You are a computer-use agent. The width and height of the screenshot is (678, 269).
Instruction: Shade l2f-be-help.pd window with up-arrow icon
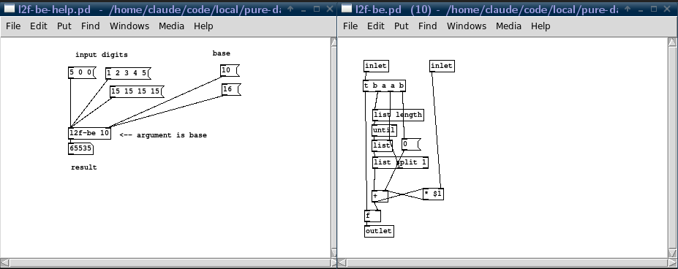[x=290, y=9]
